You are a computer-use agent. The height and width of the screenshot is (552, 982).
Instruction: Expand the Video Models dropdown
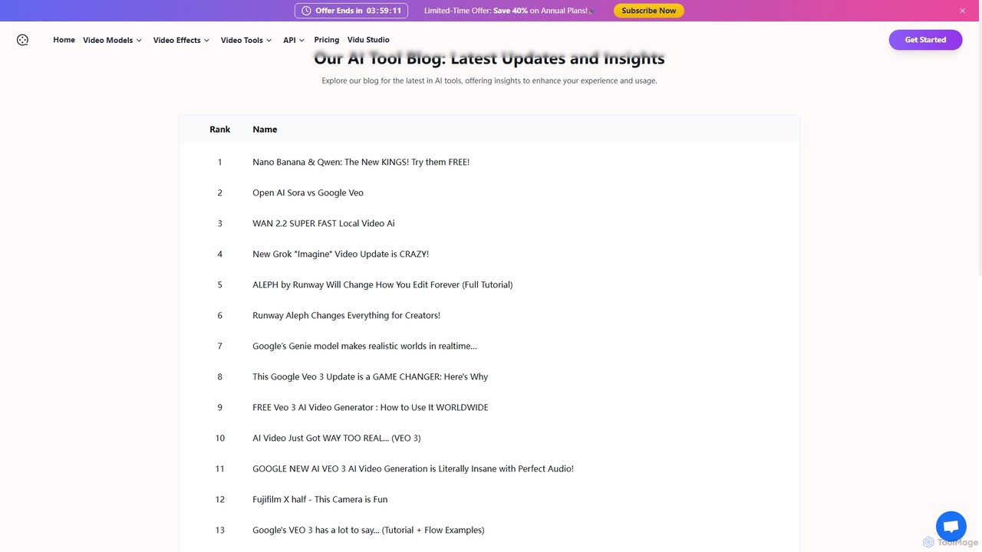(x=113, y=40)
